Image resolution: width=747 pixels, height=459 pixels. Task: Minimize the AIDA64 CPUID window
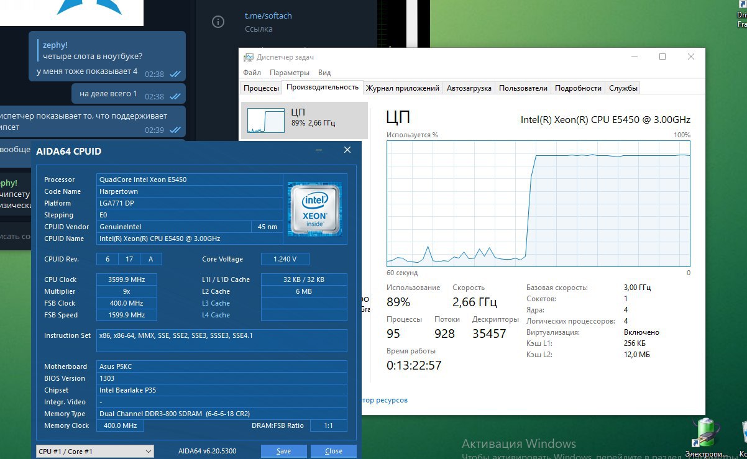[x=319, y=150]
